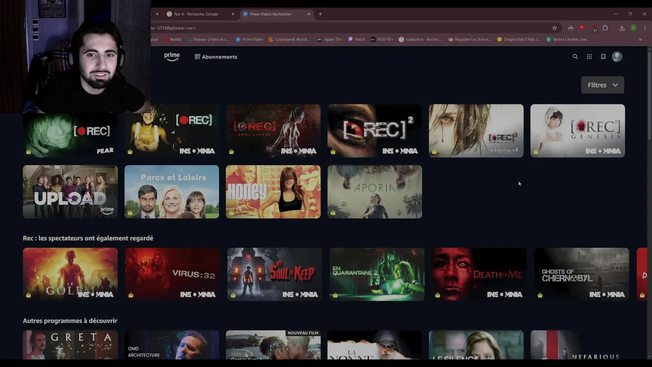This screenshot has width=652, height=367.
Task: Open the apps grid menu icon
Action: tap(589, 57)
